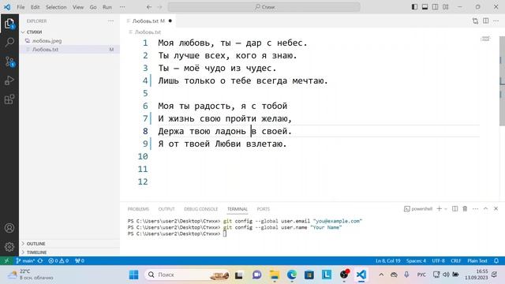
Task: Change indentation via Spaces: 4
Action: pyautogui.click(x=416, y=261)
